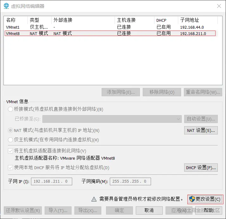Click the 移除网络(O) button
The width and height of the screenshot is (226, 219).
pyautogui.click(x=162, y=92)
